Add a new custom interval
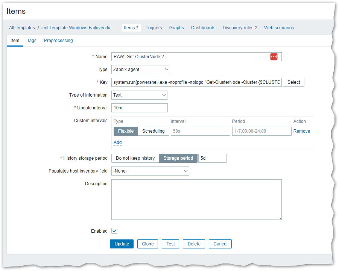Viewport: 339px width, 271px height. click(117, 142)
